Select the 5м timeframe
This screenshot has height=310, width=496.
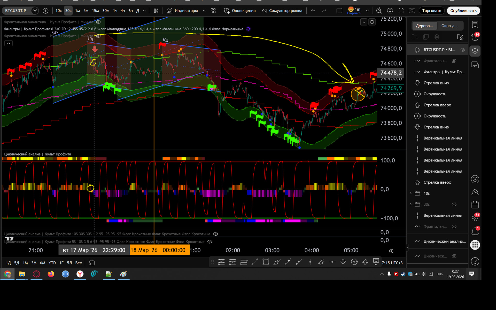pyautogui.click(x=86, y=11)
